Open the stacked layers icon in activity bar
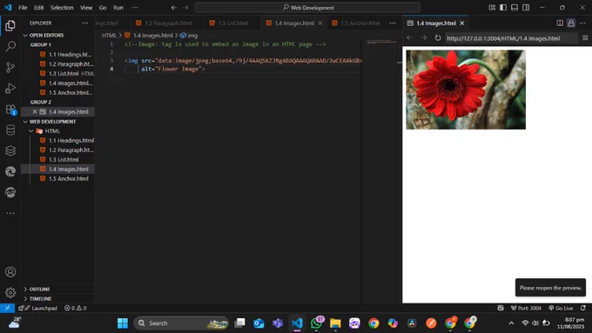This screenshot has height=333, width=592. point(10,150)
